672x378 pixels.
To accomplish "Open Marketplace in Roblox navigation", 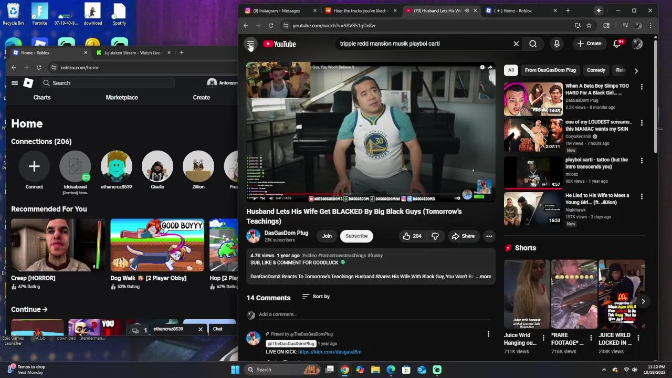I will [122, 98].
